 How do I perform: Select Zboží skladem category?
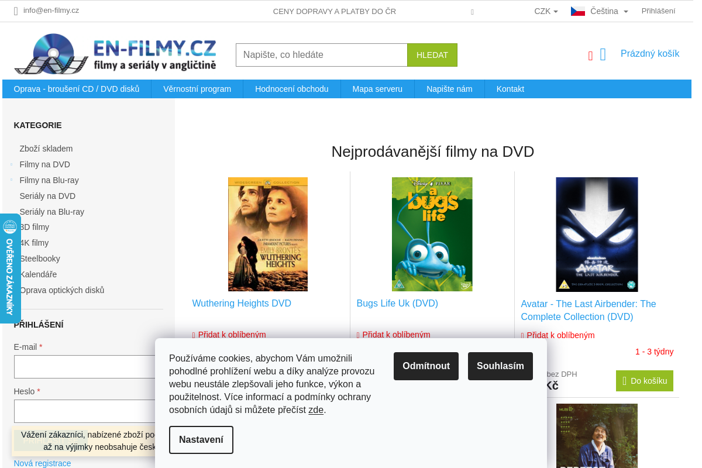tap(46, 149)
